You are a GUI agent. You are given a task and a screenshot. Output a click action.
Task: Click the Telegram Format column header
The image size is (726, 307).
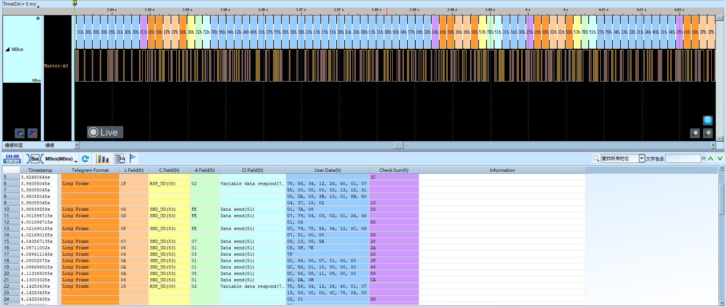(x=90, y=170)
